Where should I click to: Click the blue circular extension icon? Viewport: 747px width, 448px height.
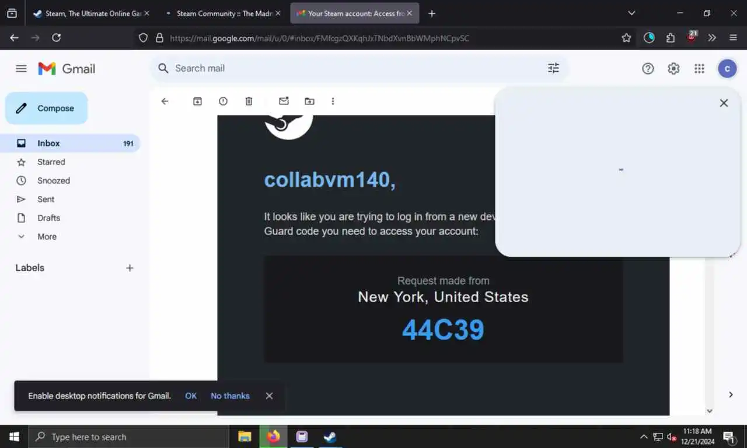tap(649, 38)
